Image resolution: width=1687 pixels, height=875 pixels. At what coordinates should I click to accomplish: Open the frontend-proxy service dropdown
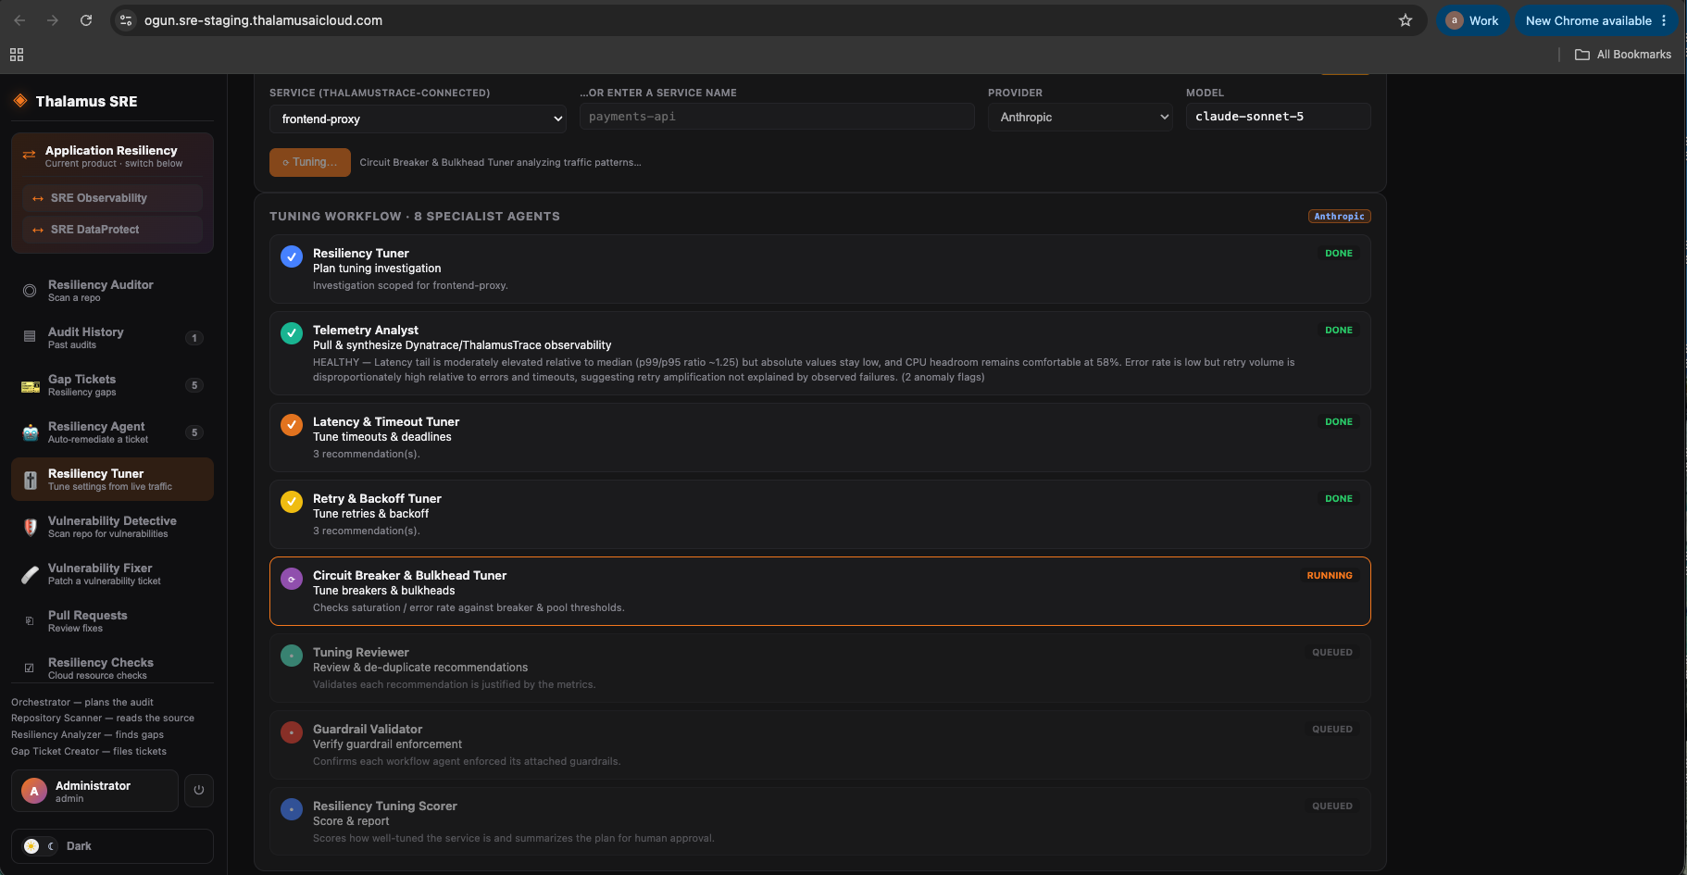coord(418,119)
